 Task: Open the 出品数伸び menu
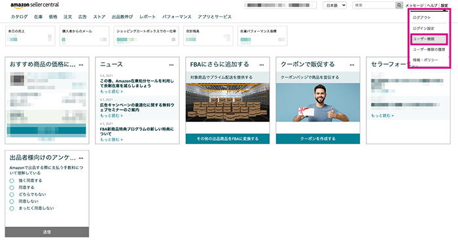click(x=122, y=16)
